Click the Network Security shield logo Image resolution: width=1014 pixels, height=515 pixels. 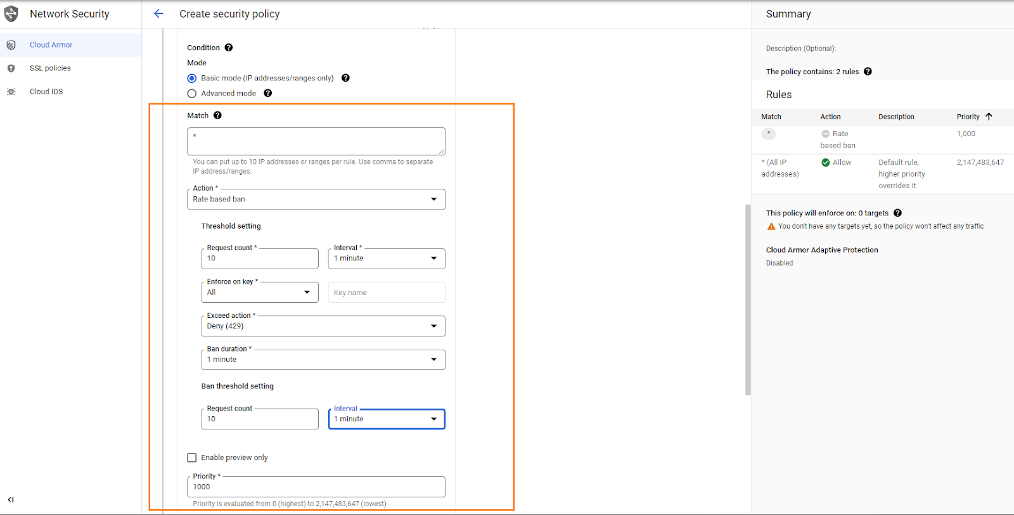point(11,14)
